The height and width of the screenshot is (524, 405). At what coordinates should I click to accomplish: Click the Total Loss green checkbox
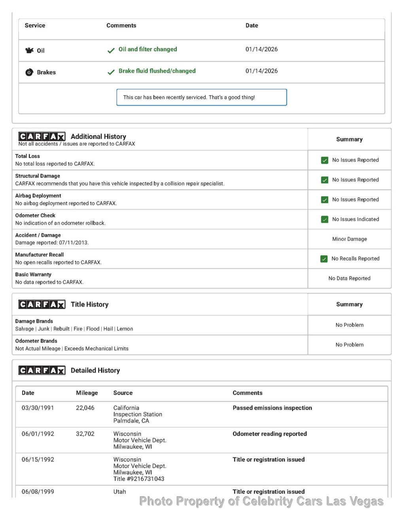[325, 160]
